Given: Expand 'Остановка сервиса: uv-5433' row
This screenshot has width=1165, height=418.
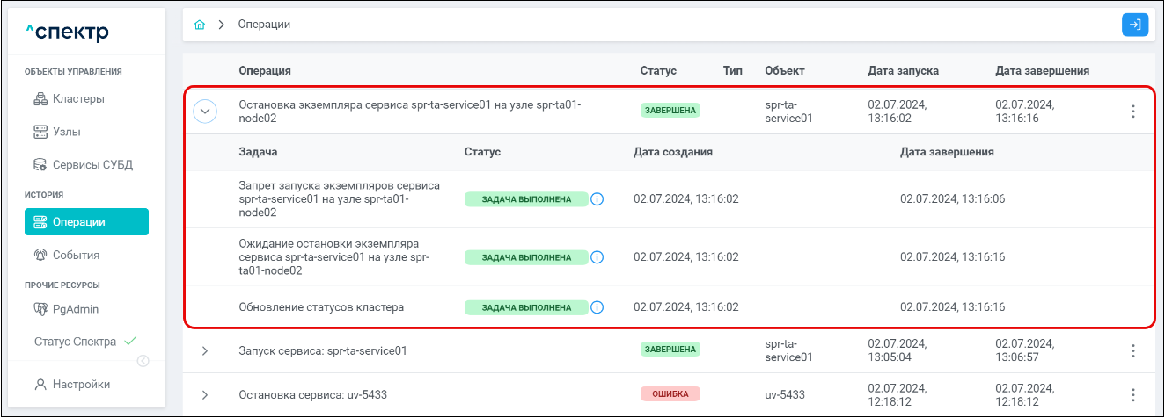Looking at the screenshot, I should pyautogui.click(x=205, y=395).
